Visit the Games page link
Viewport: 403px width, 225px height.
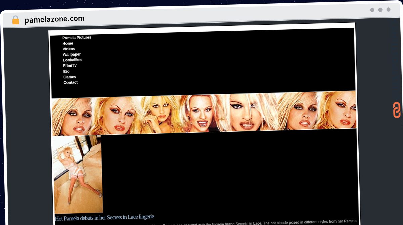pyautogui.click(x=70, y=77)
